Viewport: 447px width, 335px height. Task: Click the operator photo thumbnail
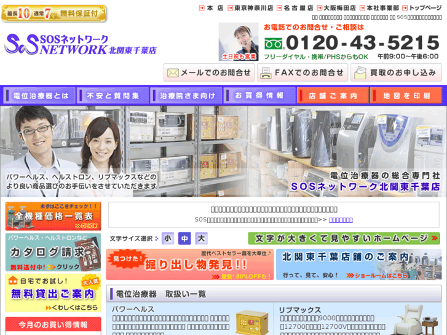click(239, 42)
